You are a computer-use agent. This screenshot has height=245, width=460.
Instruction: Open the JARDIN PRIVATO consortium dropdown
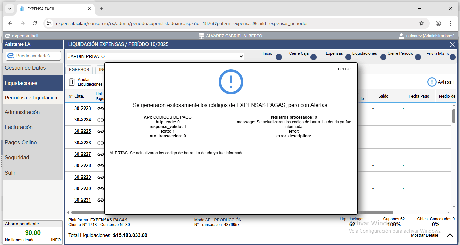click(155, 56)
